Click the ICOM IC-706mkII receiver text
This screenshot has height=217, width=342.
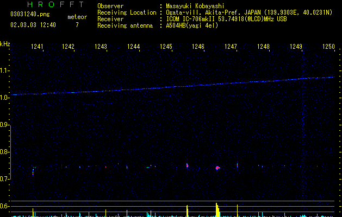tap(226, 19)
